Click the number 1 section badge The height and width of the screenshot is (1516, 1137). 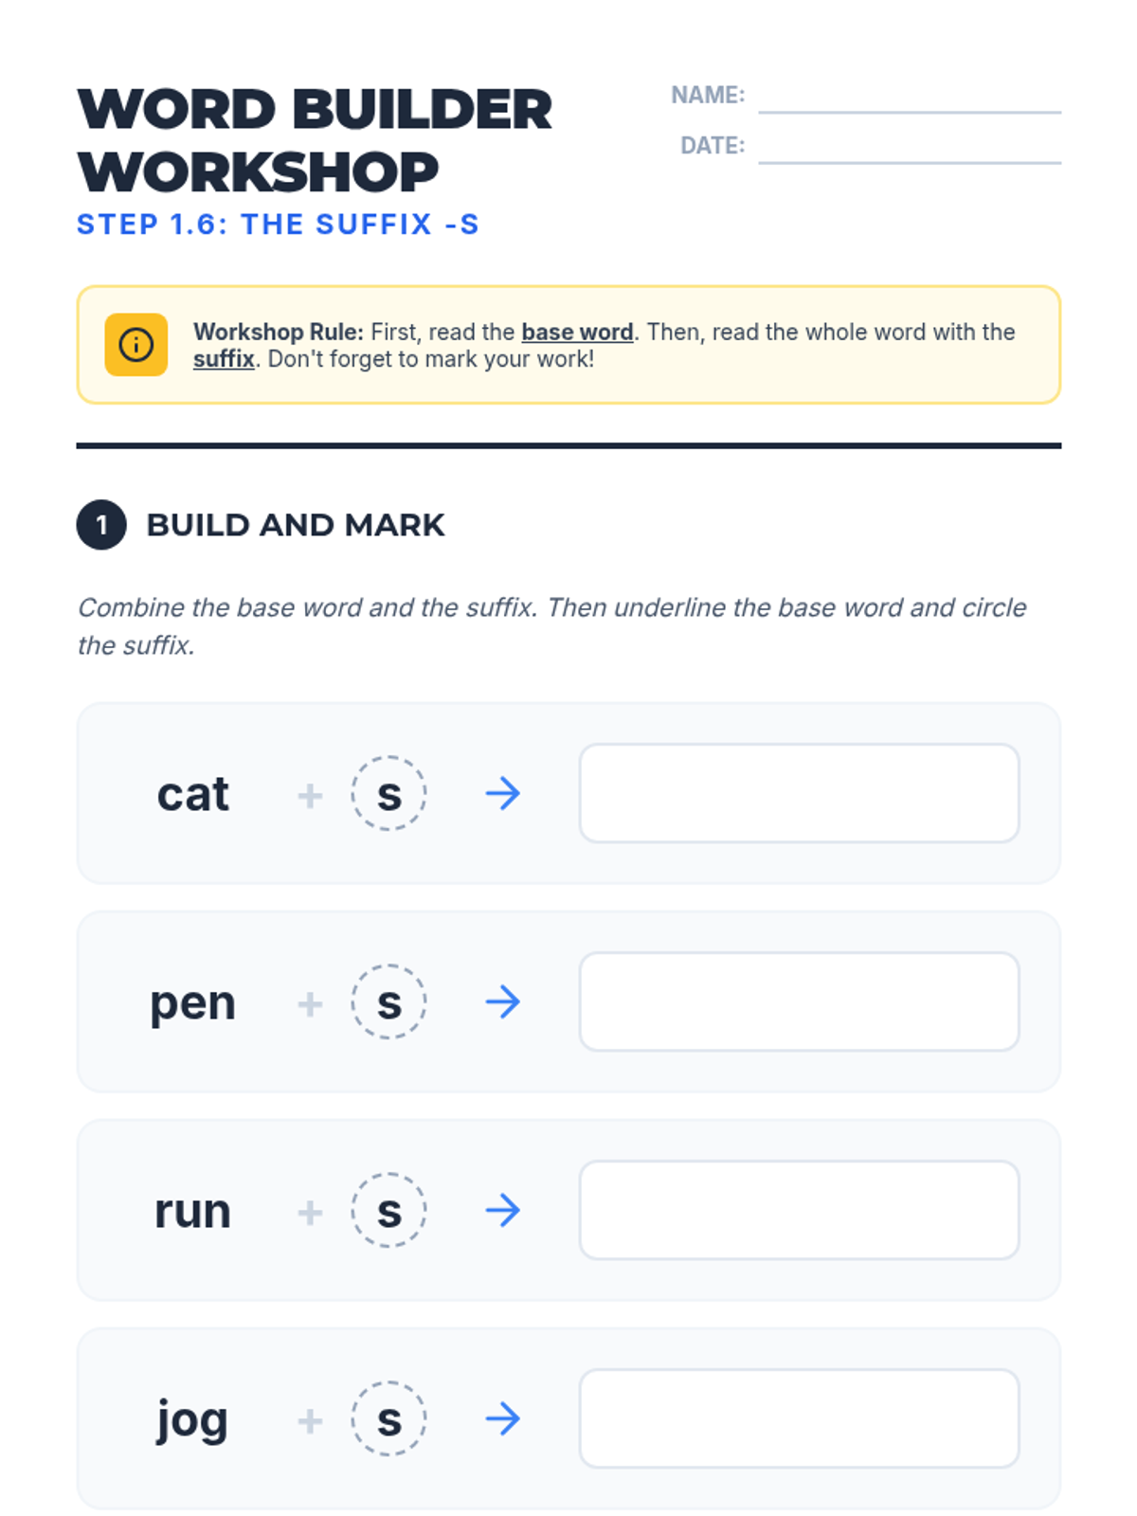tap(101, 525)
